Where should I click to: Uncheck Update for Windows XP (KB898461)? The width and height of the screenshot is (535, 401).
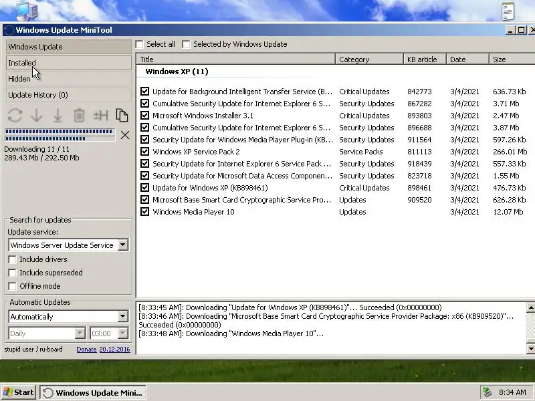144,188
